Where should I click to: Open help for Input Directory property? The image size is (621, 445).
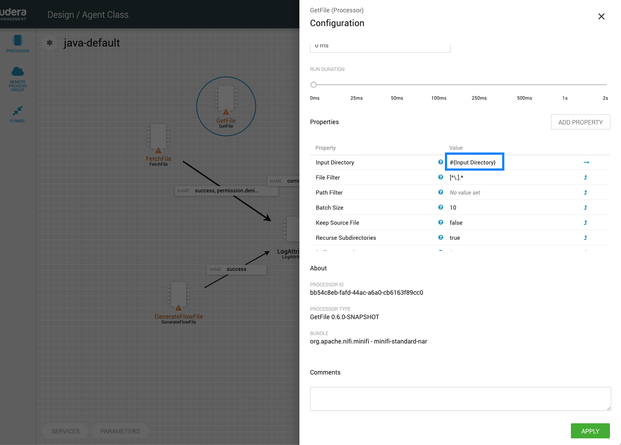(x=440, y=162)
